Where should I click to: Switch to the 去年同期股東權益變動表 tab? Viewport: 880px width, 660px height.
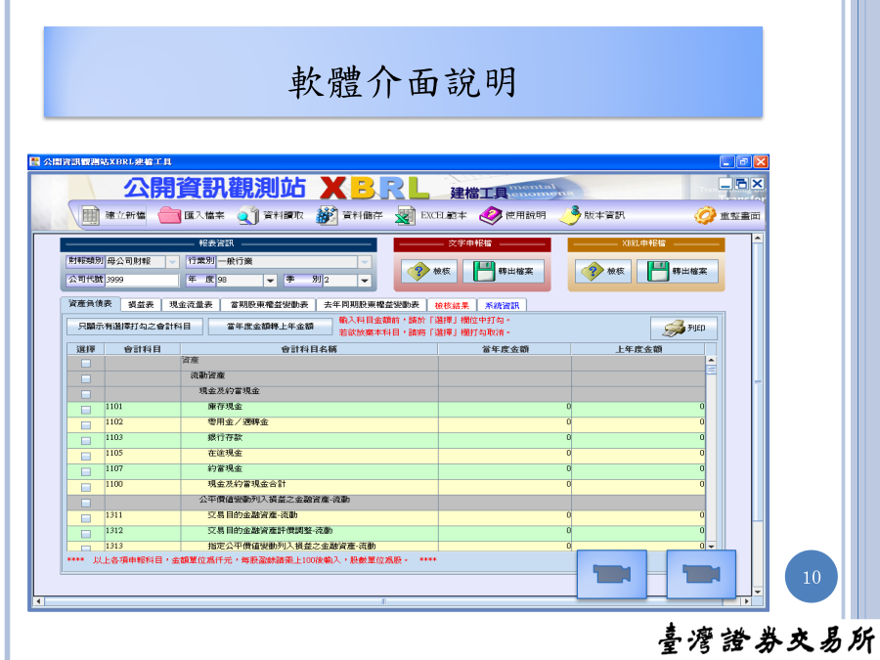(372, 305)
